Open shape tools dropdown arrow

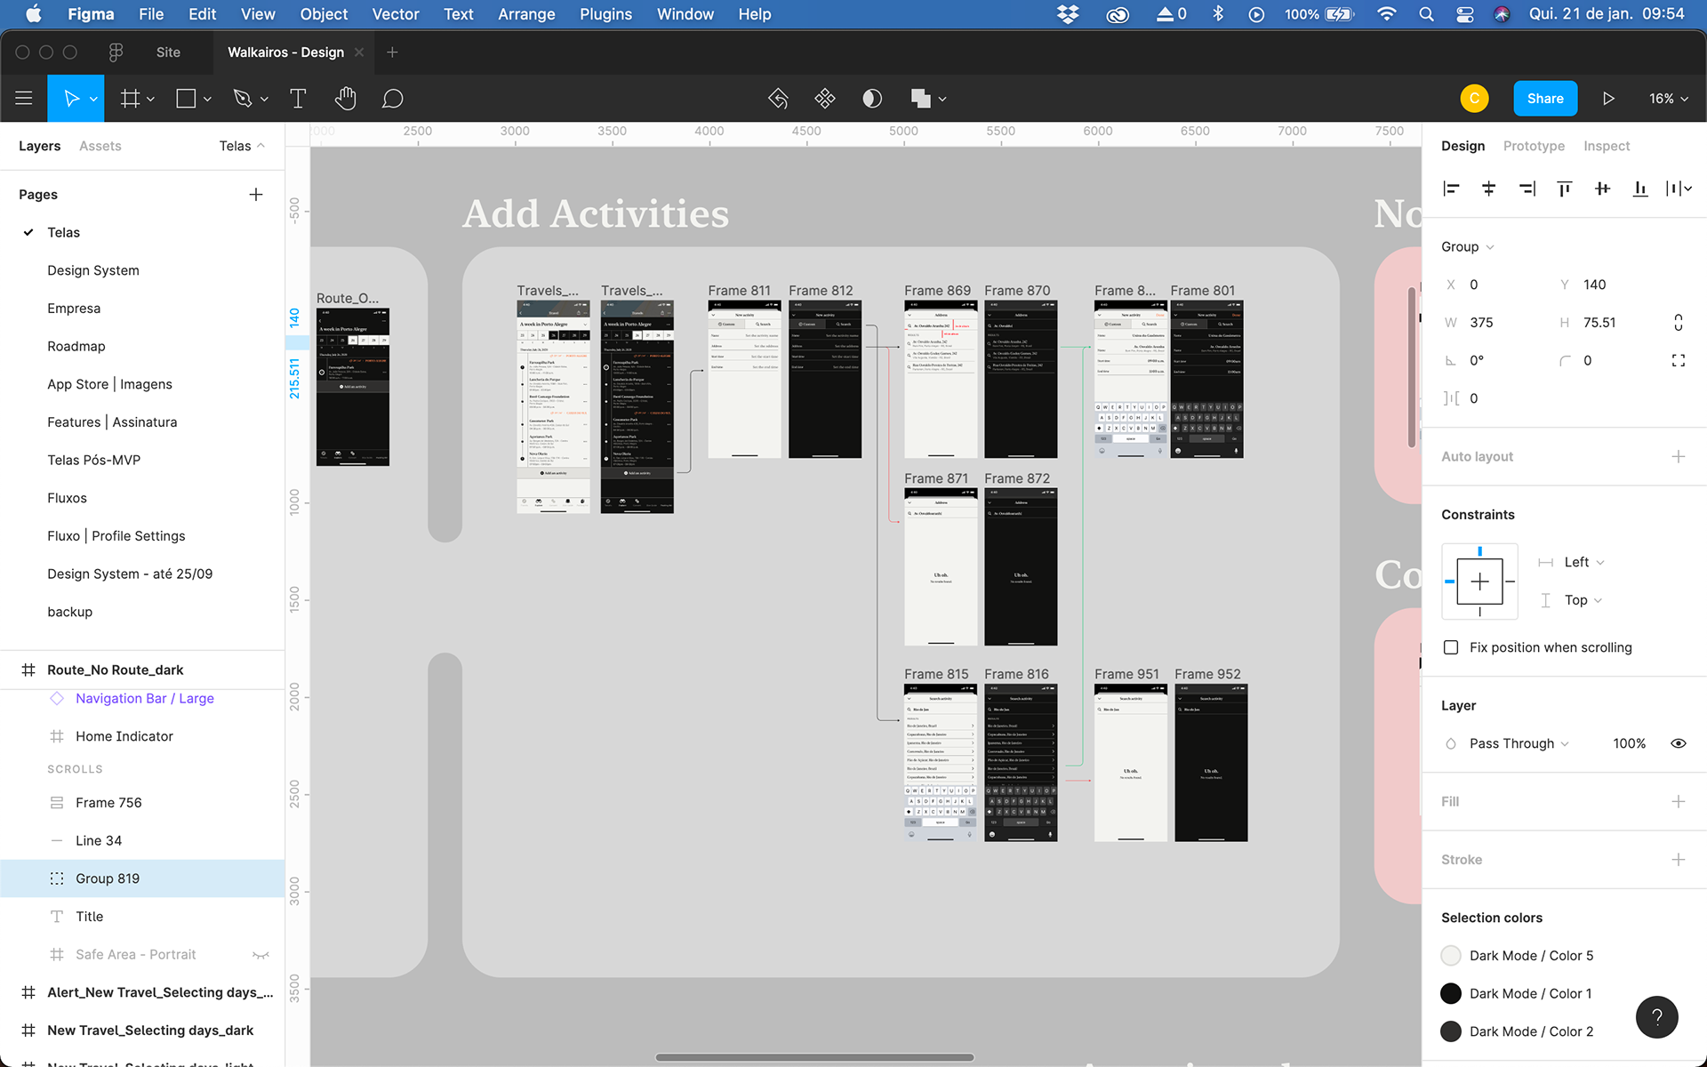(x=207, y=99)
